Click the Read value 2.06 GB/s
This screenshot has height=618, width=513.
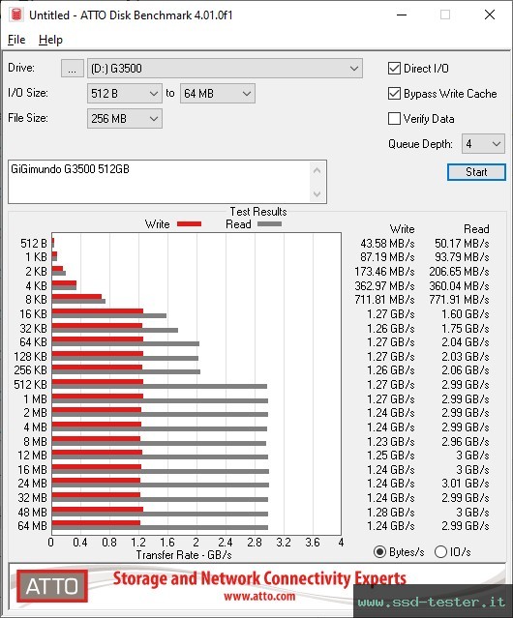466,370
